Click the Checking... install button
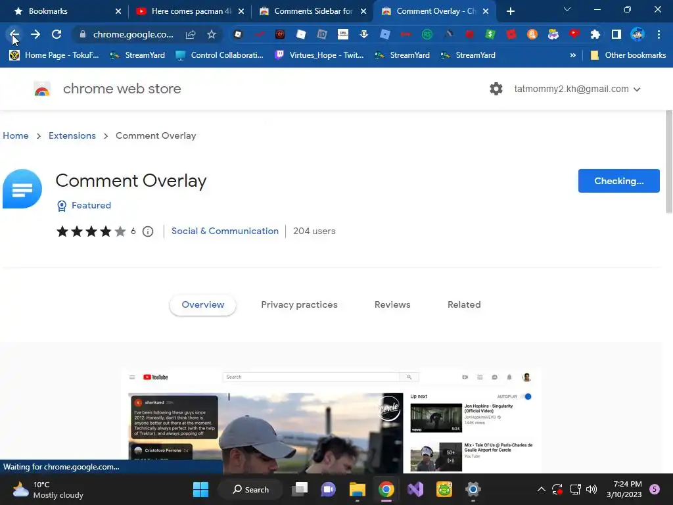Screen dimensions: 673x505 (618, 181)
